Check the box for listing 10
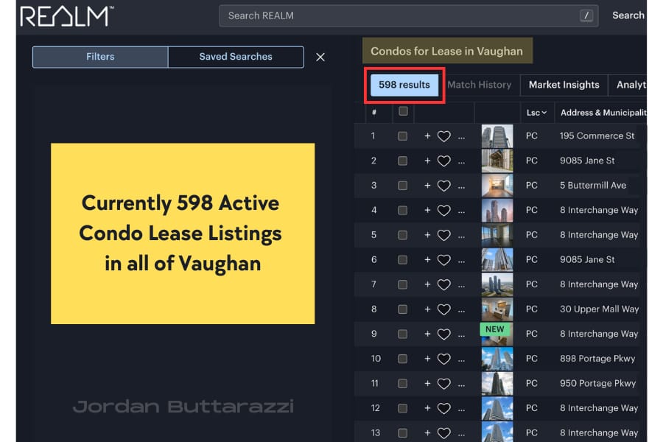663x442 pixels. [x=402, y=359]
